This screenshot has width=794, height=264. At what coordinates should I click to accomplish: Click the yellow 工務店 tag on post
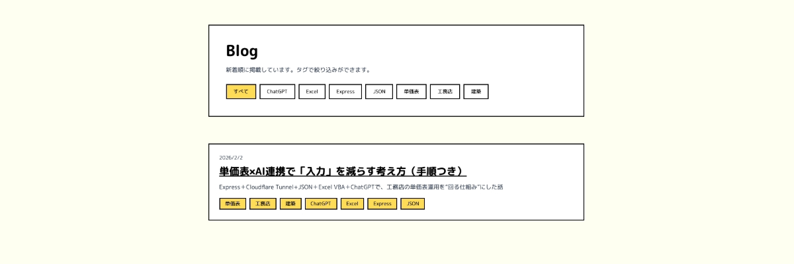(263, 204)
